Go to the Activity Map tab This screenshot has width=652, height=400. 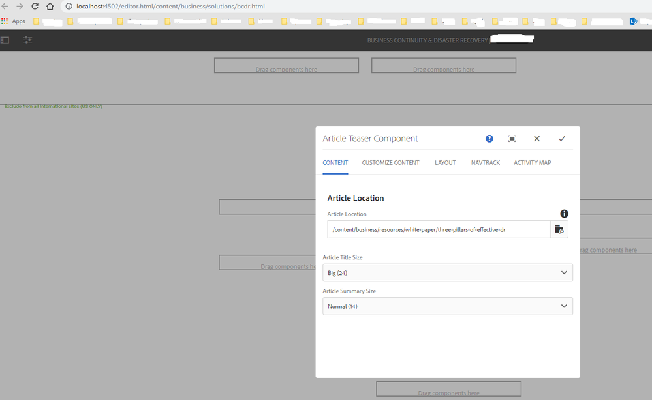coord(532,162)
